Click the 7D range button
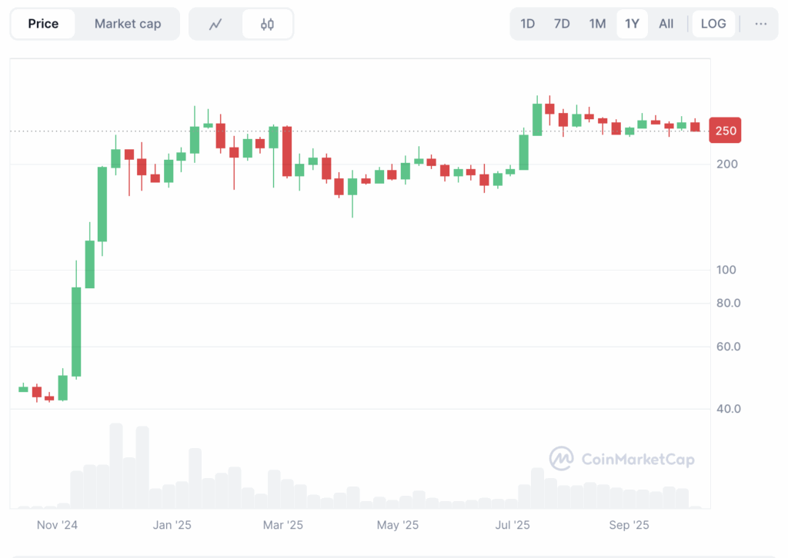The image size is (788, 558). [562, 24]
